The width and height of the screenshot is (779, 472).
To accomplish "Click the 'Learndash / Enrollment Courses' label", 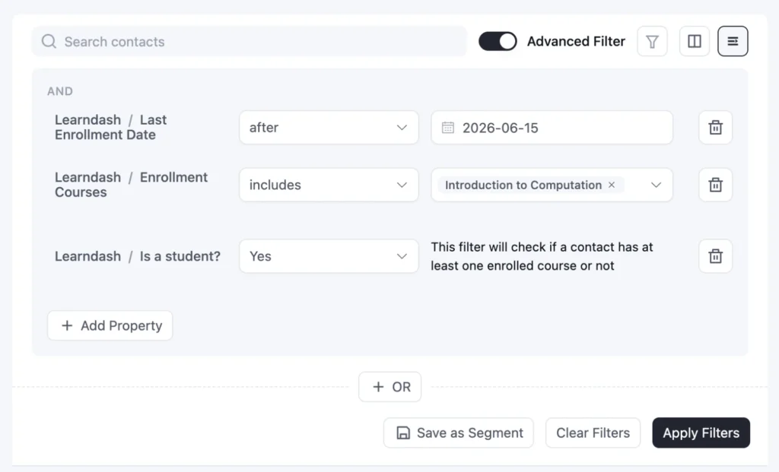I will 131,185.
